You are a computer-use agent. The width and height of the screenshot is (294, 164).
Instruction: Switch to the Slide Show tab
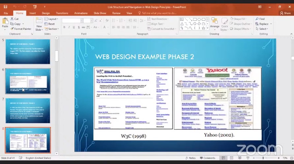click(100, 13)
